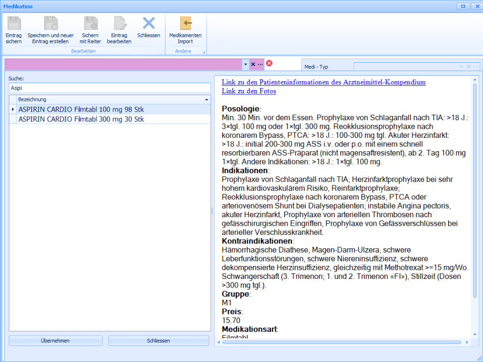
Task: Open the Medi - Typ dropdown arrow
Action: click(x=462, y=67)
